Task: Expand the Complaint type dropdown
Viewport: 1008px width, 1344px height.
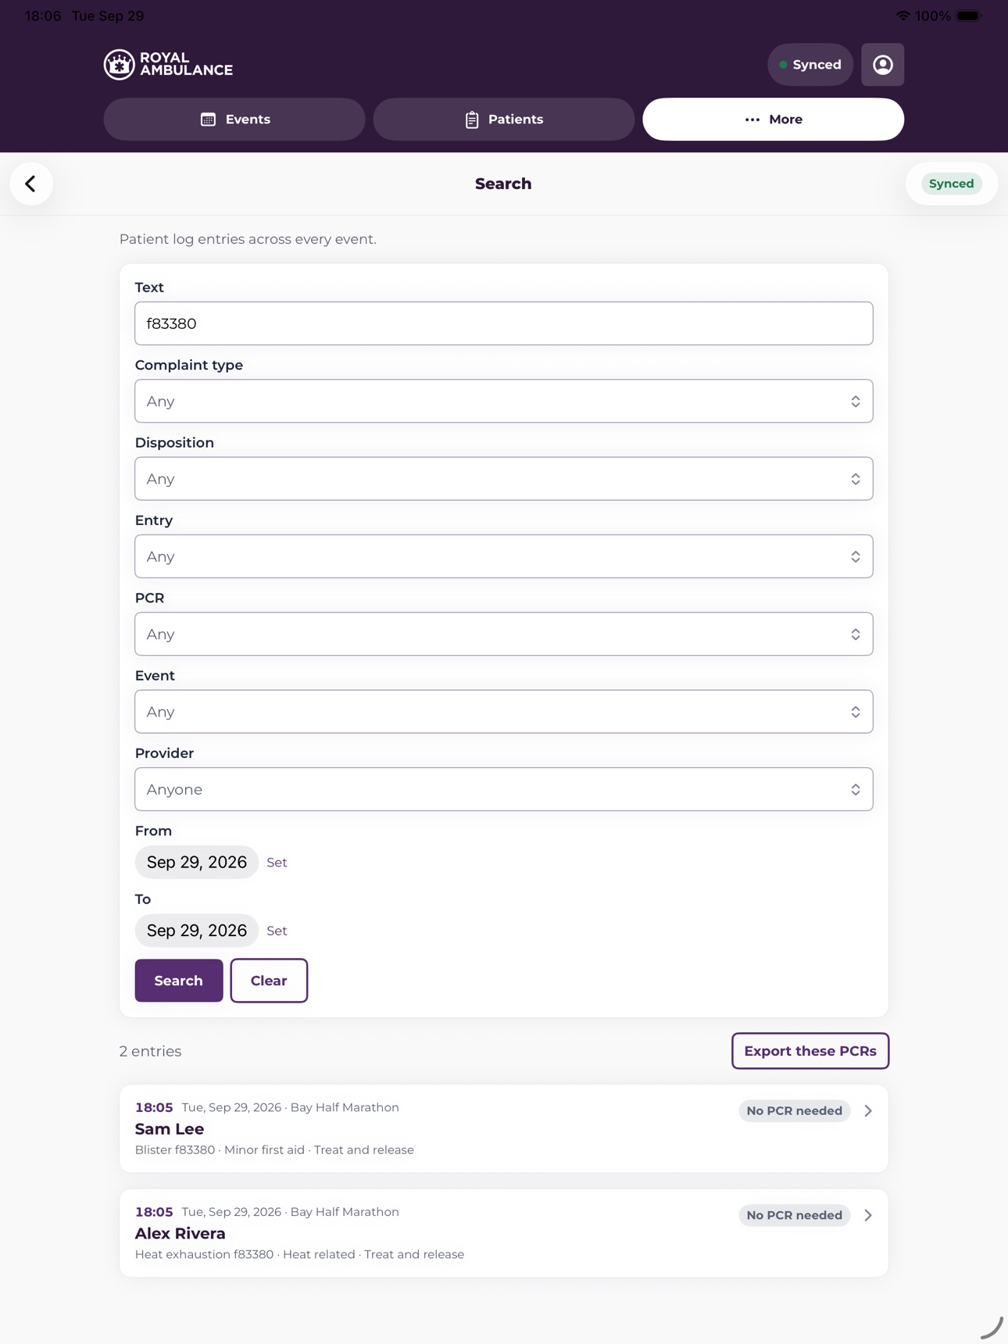Action: [x=504, y=401]
